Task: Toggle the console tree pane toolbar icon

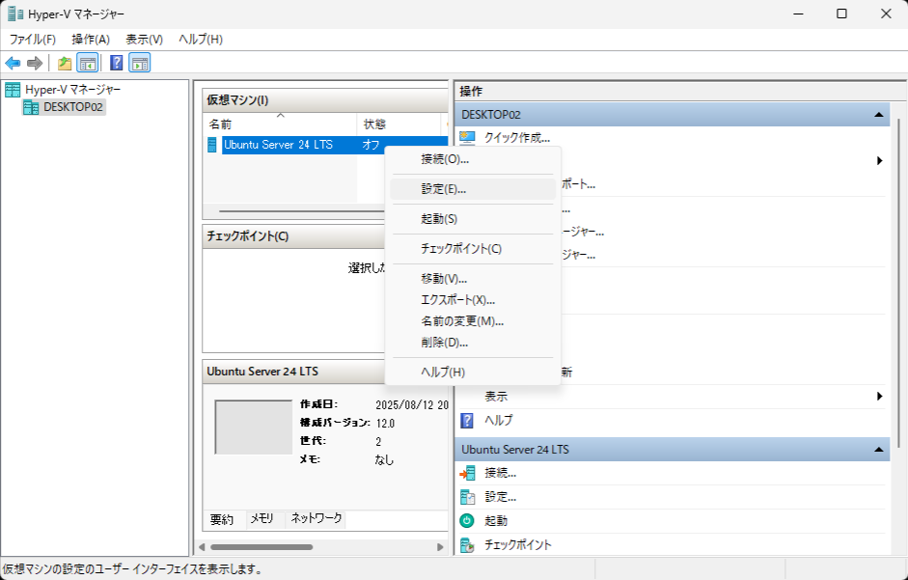Action: pos(88,63)
